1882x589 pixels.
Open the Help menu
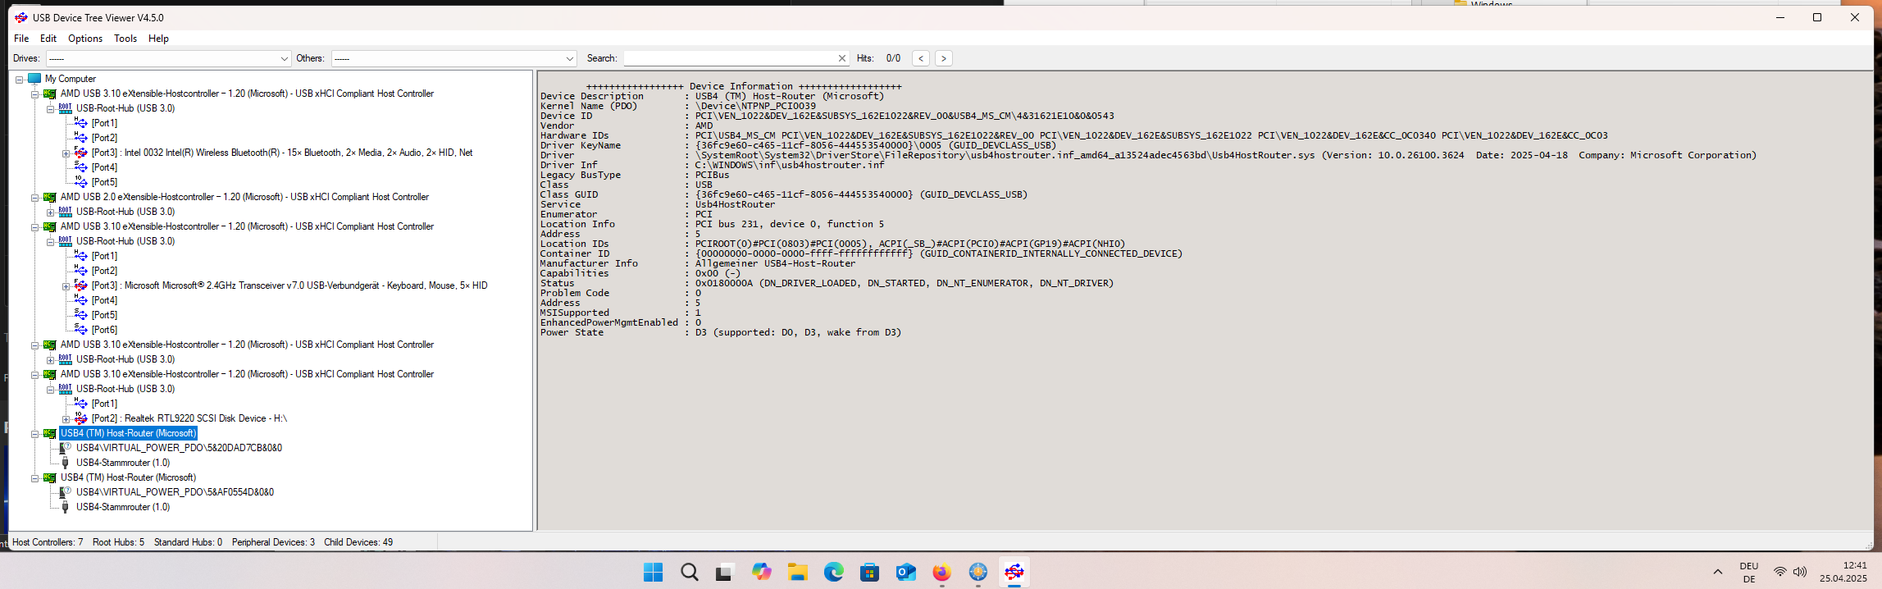tap(158, 39)
